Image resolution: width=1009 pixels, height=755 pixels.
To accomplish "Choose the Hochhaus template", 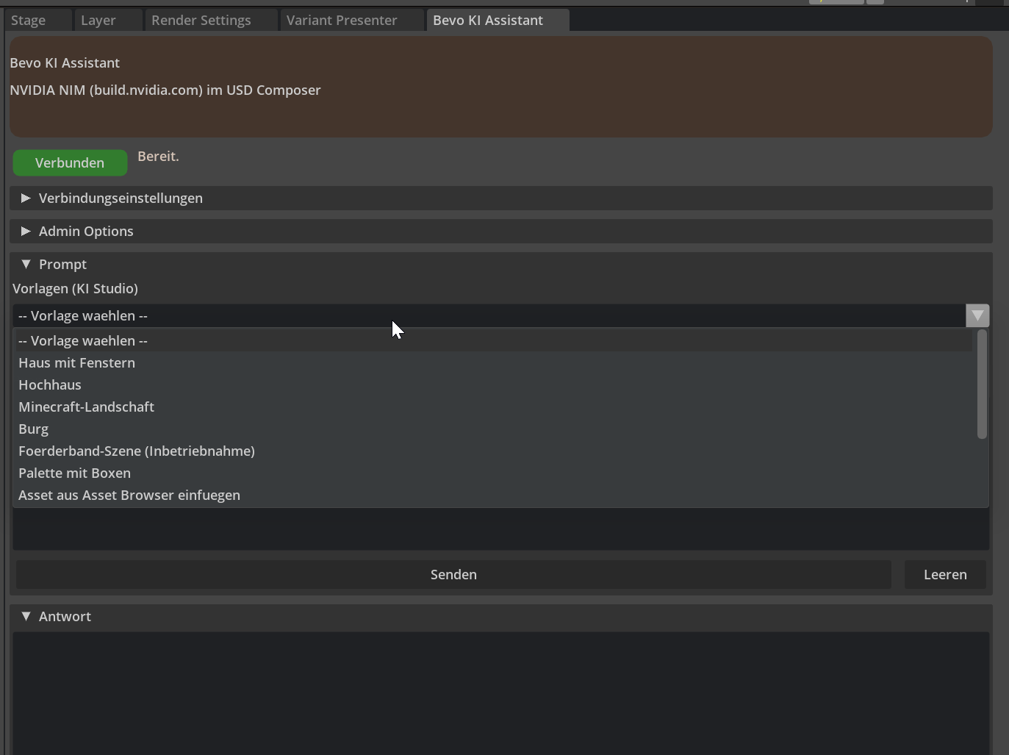I will (x=493, y=384).
